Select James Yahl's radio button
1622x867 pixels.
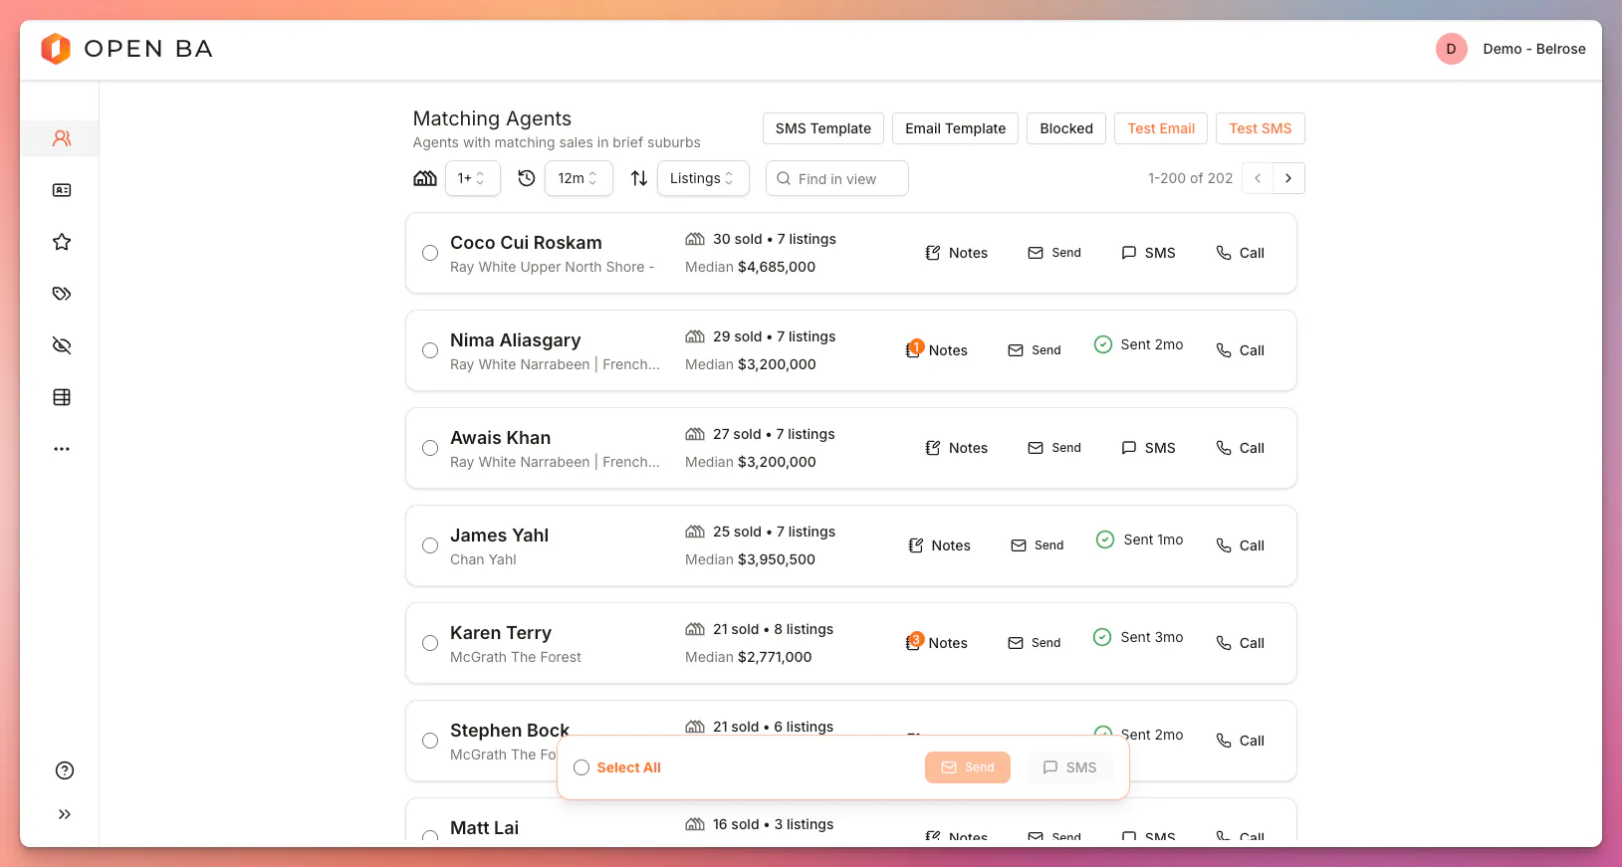pyautogui.click(x=430, y=545)
